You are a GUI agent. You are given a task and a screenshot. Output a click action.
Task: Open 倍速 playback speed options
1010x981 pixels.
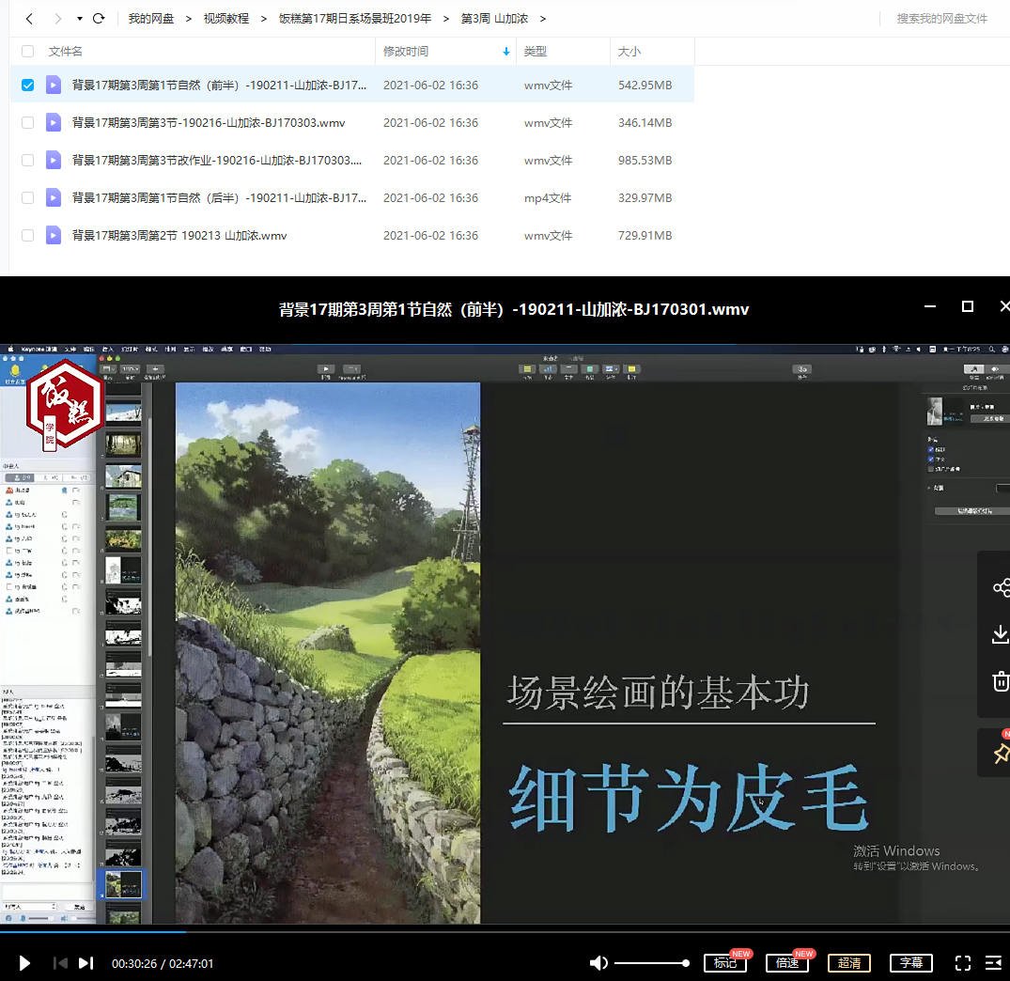[787, 963]
